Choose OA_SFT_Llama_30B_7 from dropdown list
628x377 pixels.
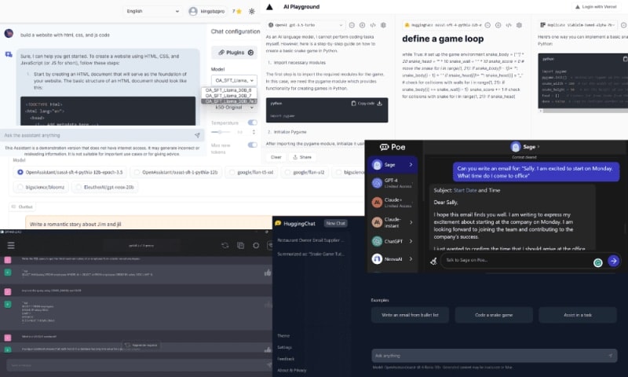[228, 96]
